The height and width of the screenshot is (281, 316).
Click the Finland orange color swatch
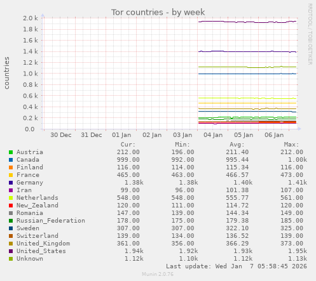pos(11,167)
